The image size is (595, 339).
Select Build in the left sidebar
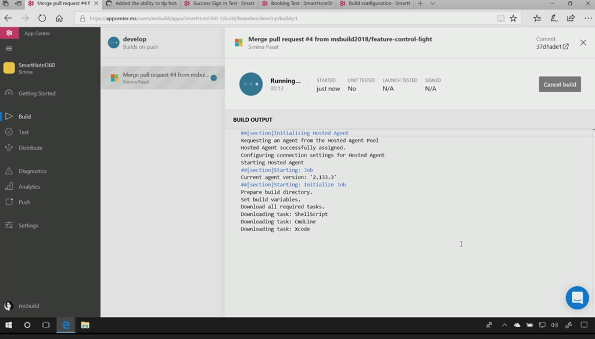click(24, 117)
